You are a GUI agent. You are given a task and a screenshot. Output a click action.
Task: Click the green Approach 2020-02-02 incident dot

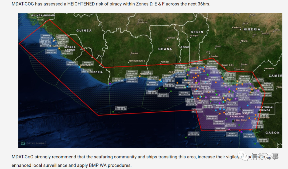coord(113,112)
